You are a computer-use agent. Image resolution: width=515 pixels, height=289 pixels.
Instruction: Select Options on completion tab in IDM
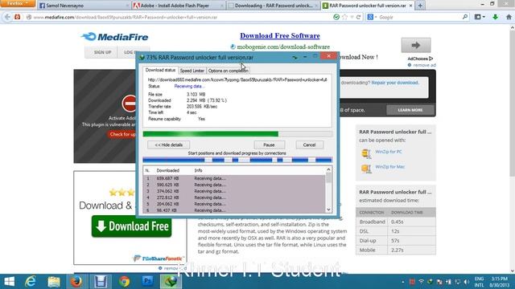pyautogui.click(x=228, y=71)
